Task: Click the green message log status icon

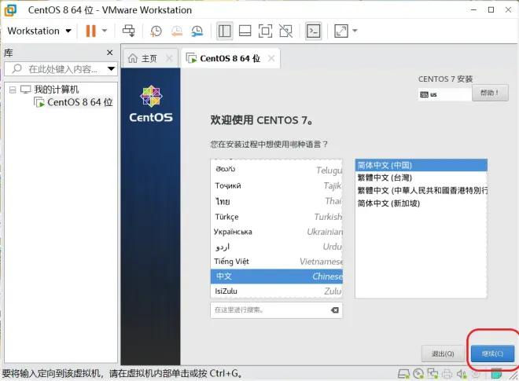Action: coord(496,374)
